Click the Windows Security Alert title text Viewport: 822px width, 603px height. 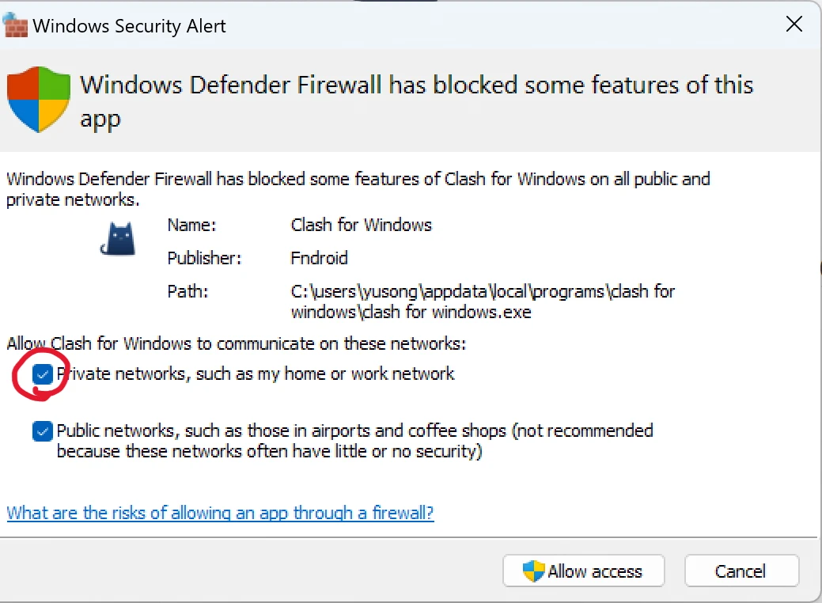[129, 25]
